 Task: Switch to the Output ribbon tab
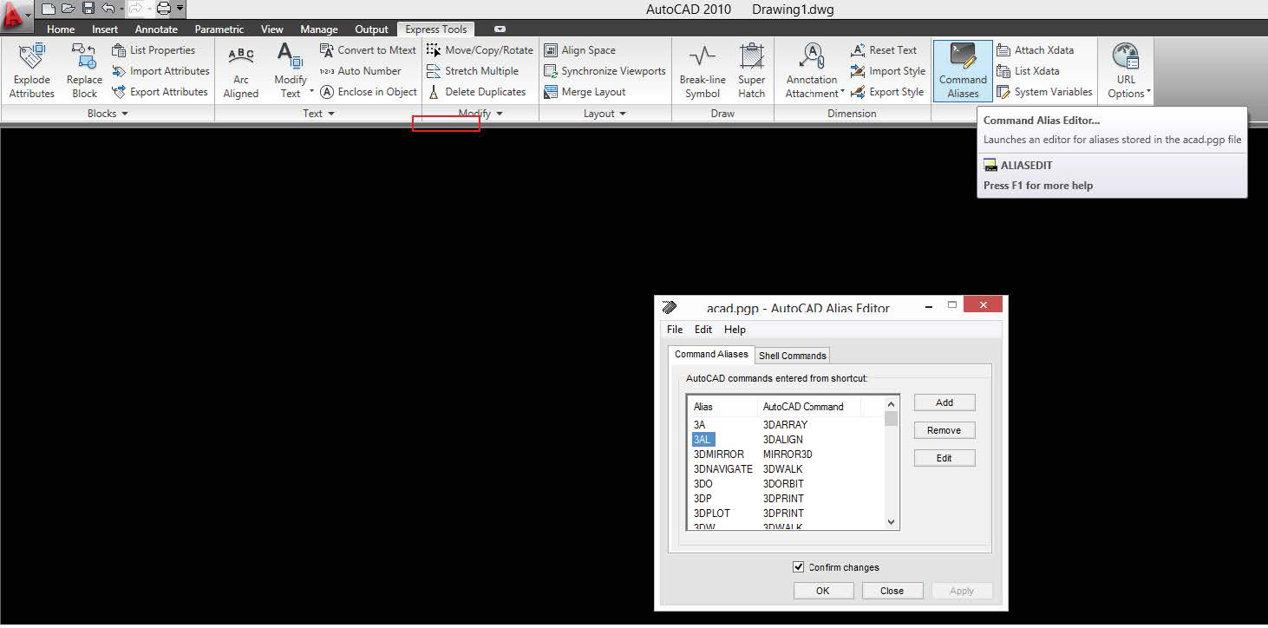point(371,29)
